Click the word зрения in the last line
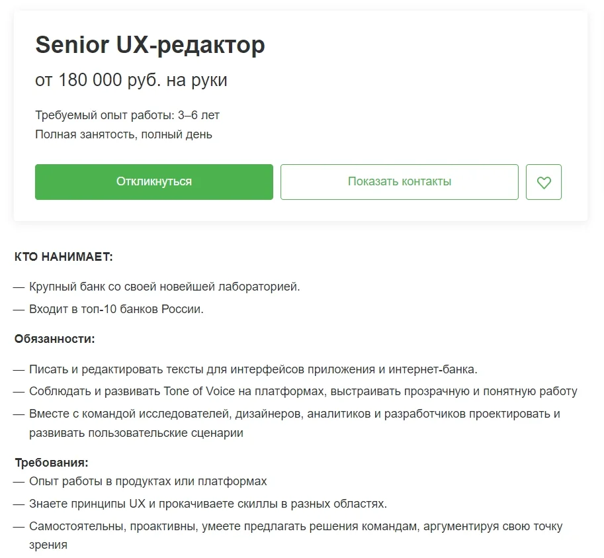The width and height of the screenshot is (604, 558). pyautogui.click(x=48, y=545)
